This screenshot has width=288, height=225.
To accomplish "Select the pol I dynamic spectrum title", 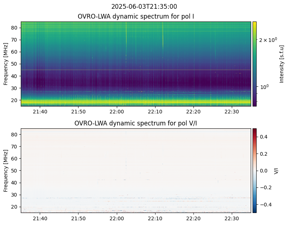I will (x=136, y=16).
